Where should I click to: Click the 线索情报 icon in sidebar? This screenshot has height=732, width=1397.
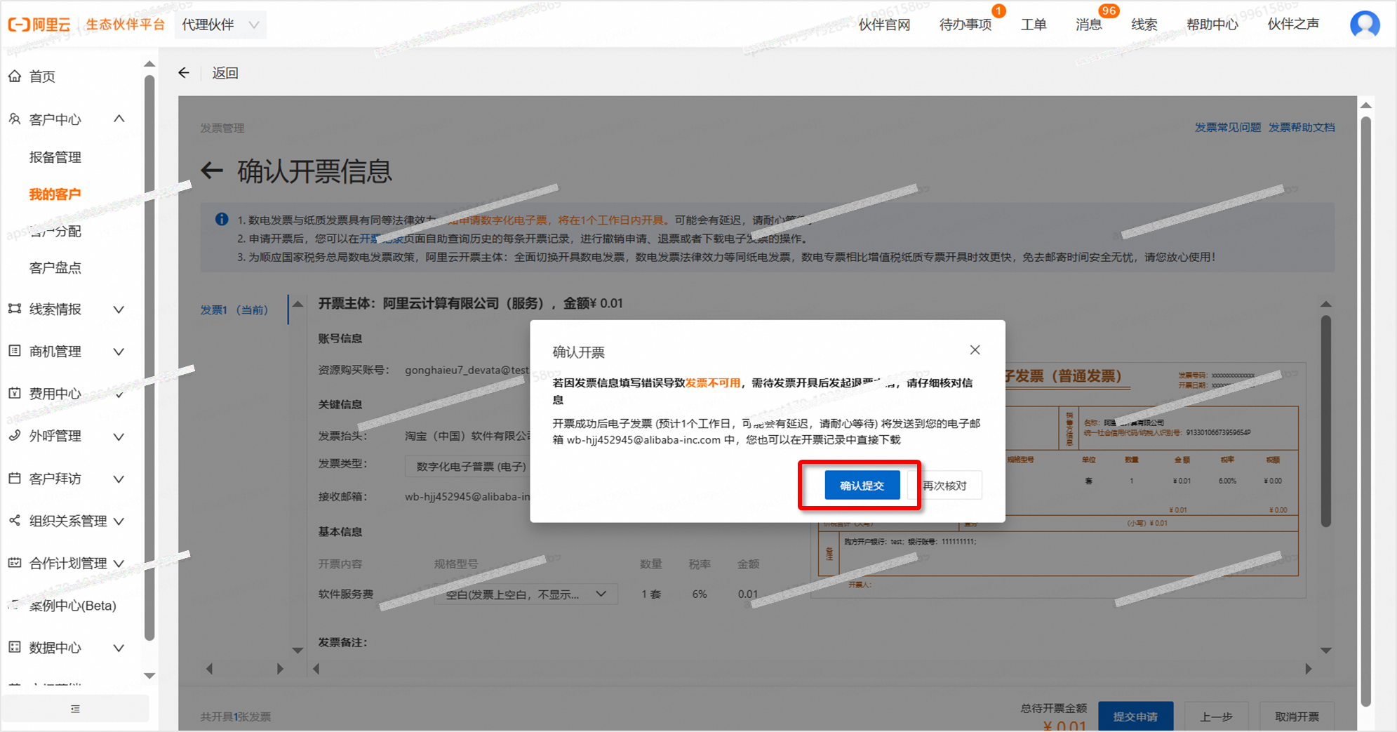point(15,309)
